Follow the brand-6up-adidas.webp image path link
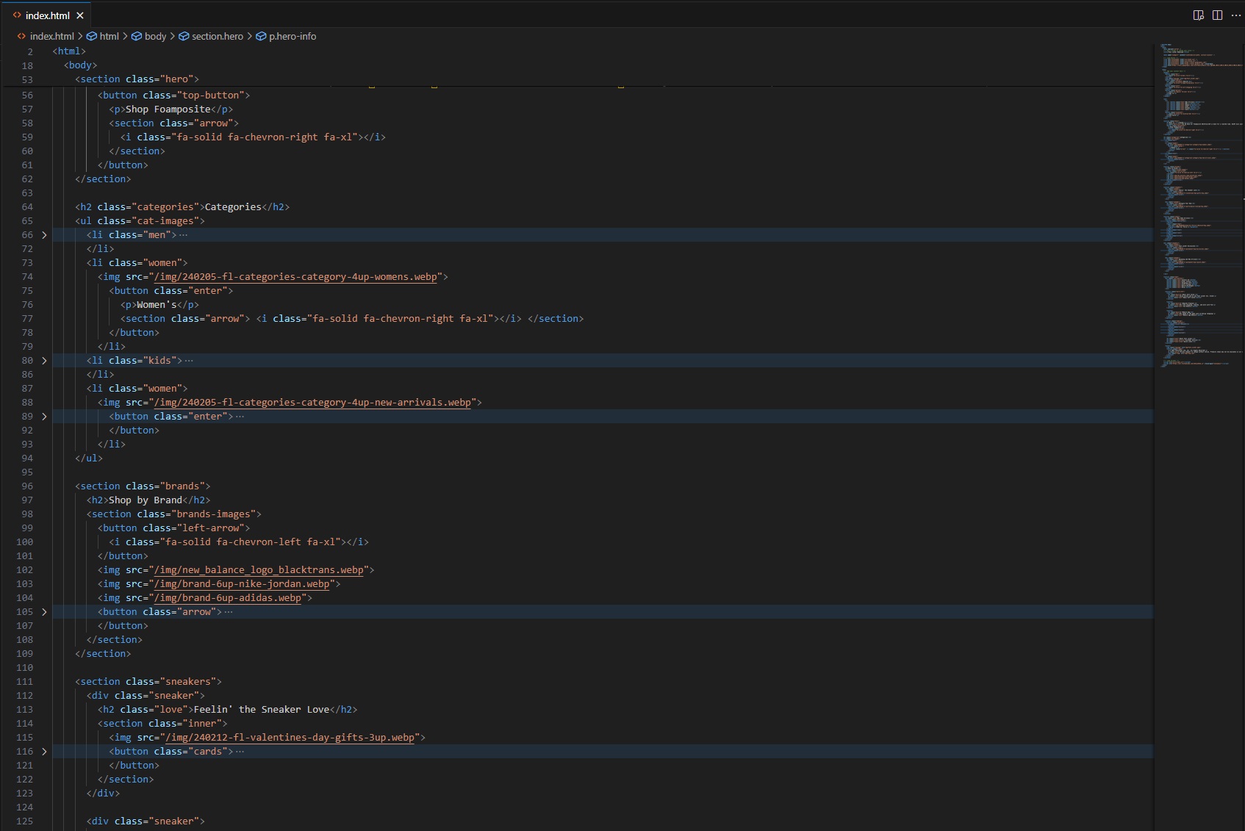The image size is (1245, 831). pyautogui.click(x=228, y=598)
